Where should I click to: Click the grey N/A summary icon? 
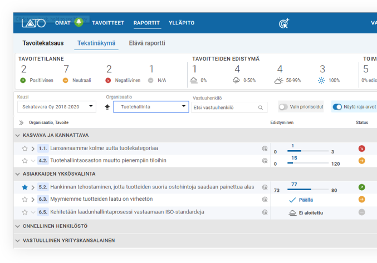150,81
